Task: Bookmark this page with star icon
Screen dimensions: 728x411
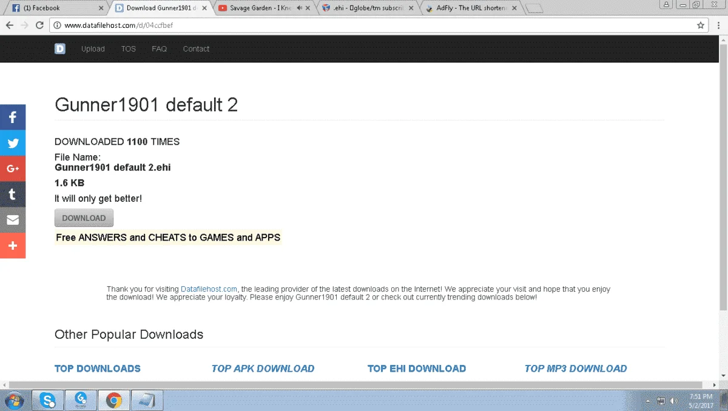Action: [x=701, y=25]
